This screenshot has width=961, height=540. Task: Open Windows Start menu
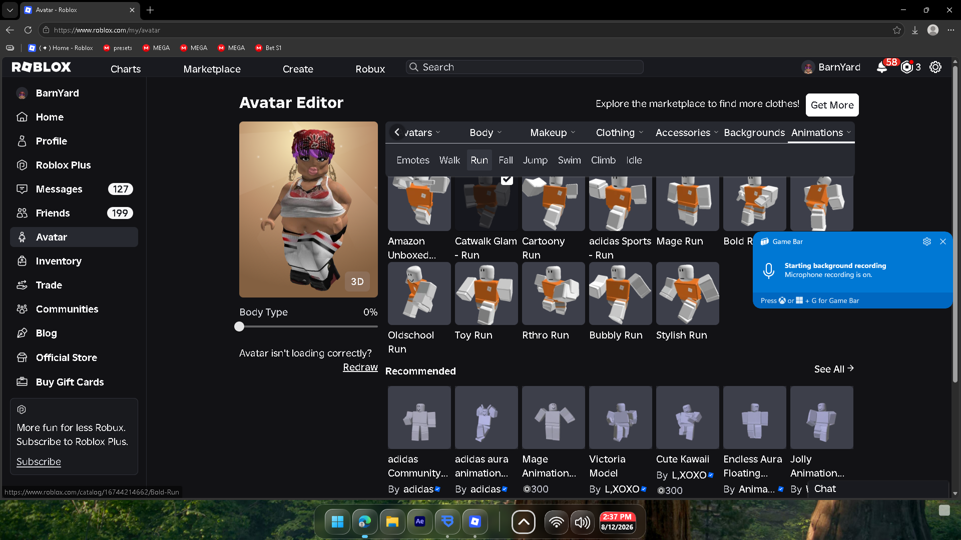pos(337,522)
